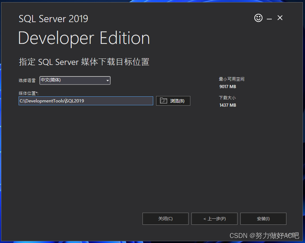Click the smiley feedback icon

(x=258, y=18)
